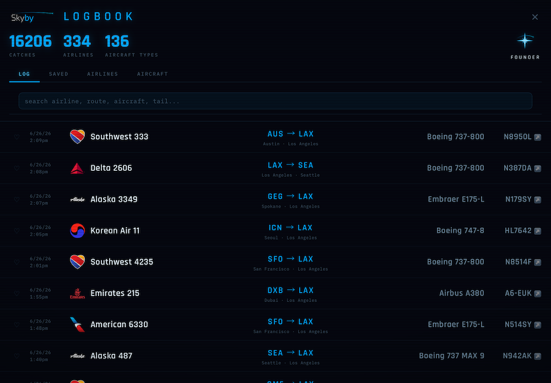Toggle heart on Alaska 3349 entry
This screenshot has width=551, height=383.
pos(17,199)
